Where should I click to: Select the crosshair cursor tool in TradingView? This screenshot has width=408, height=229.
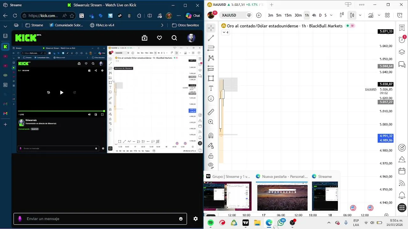211,28
